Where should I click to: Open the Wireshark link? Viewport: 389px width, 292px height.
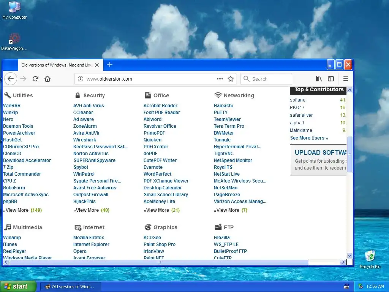click(85, 140)
